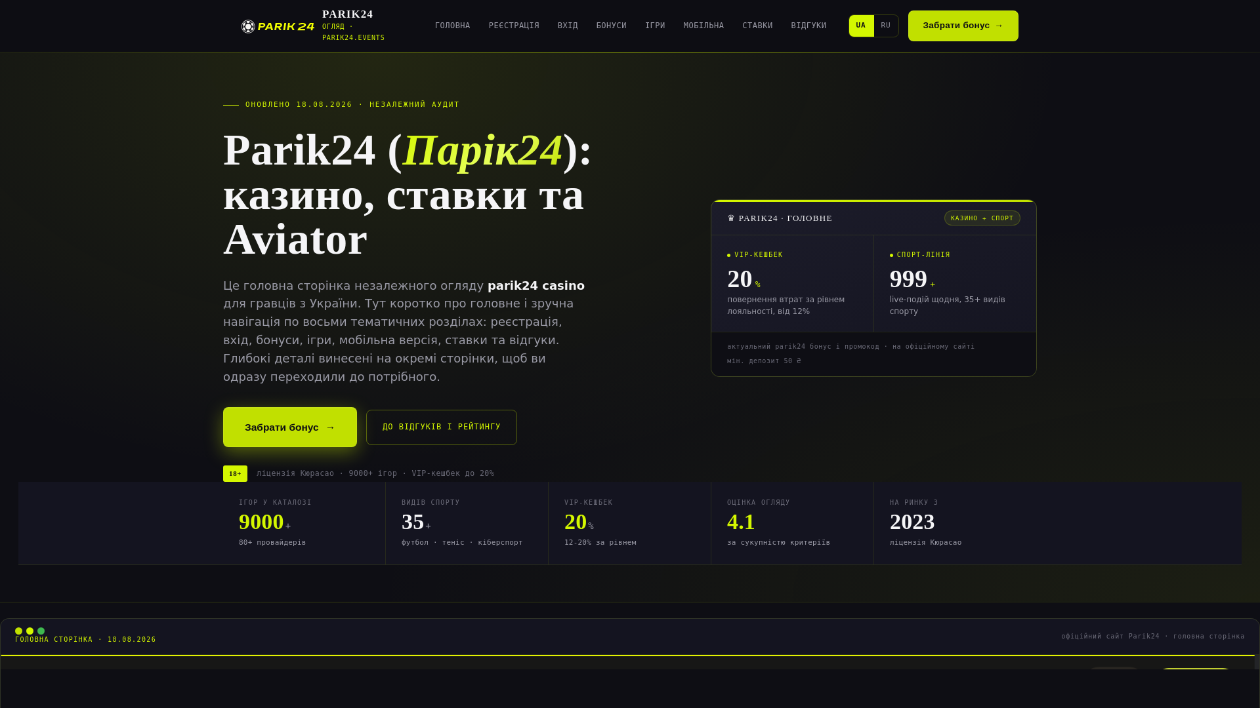This screenshot has height=708, width=1260.
Task: Navigate to БОНУСИ section
Action: click(611, 26)
